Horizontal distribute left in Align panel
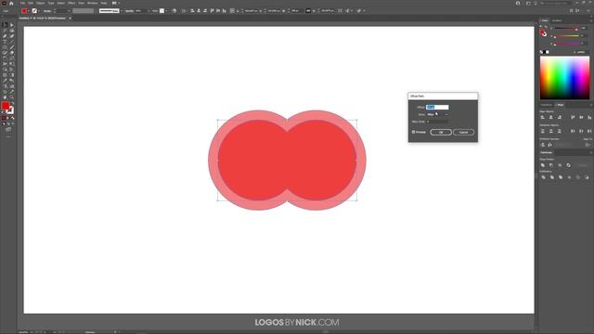Image resolution: width=594 pixels, height=334 pixels. tap(573, 131)
